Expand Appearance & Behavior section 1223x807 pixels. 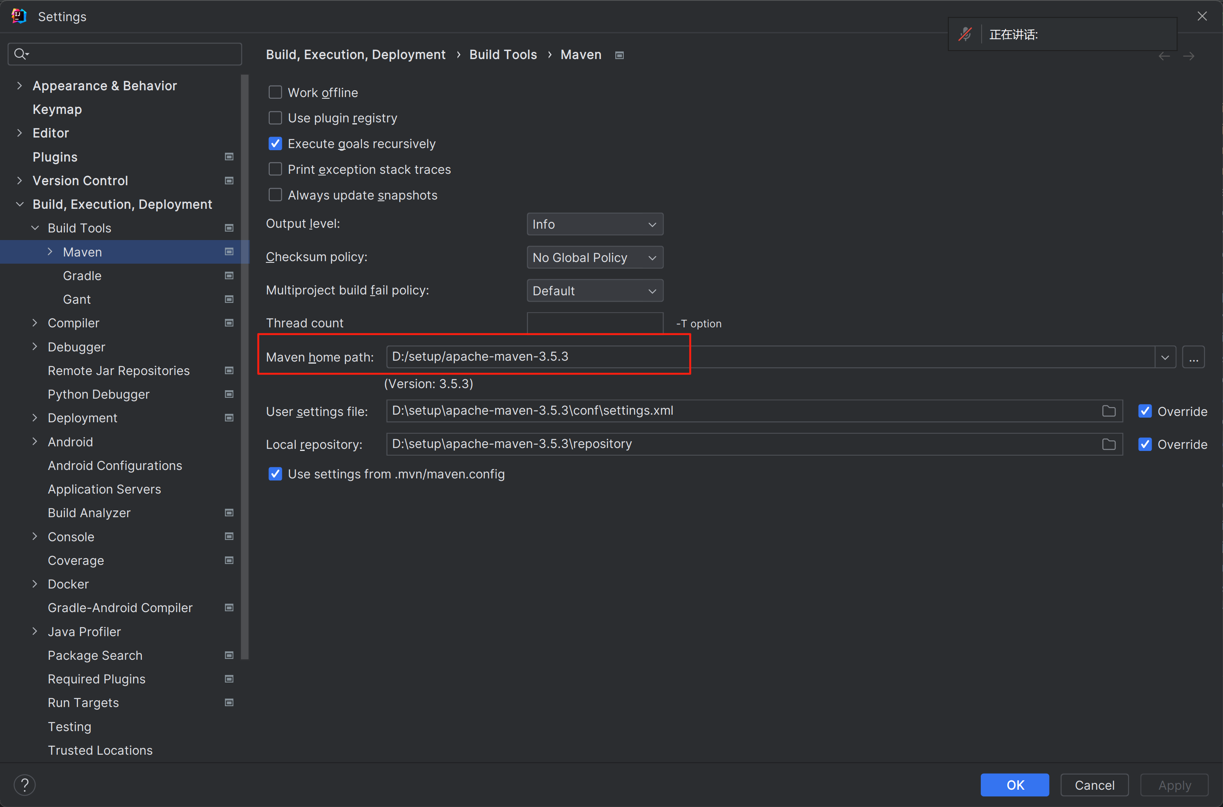pyautogui.click(x=19, y=86)
